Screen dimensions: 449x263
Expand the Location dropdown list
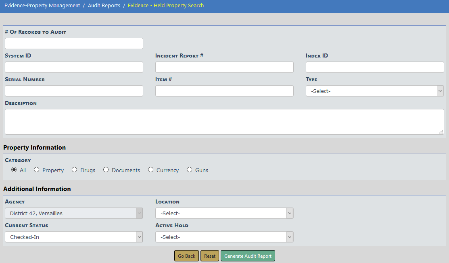[224, 213]
